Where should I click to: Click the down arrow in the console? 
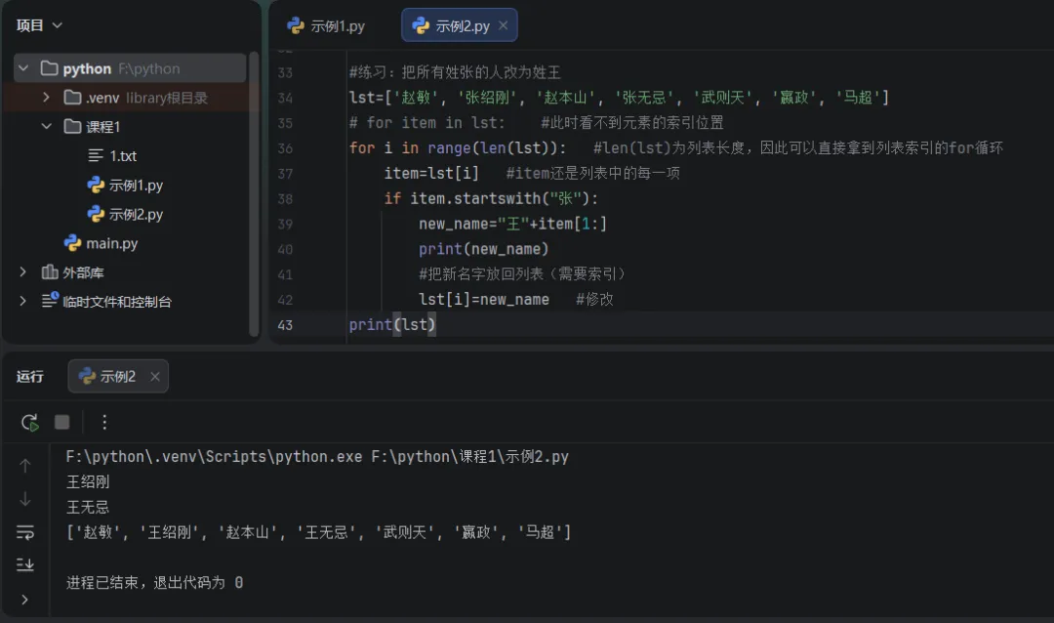tap(24, 499)
